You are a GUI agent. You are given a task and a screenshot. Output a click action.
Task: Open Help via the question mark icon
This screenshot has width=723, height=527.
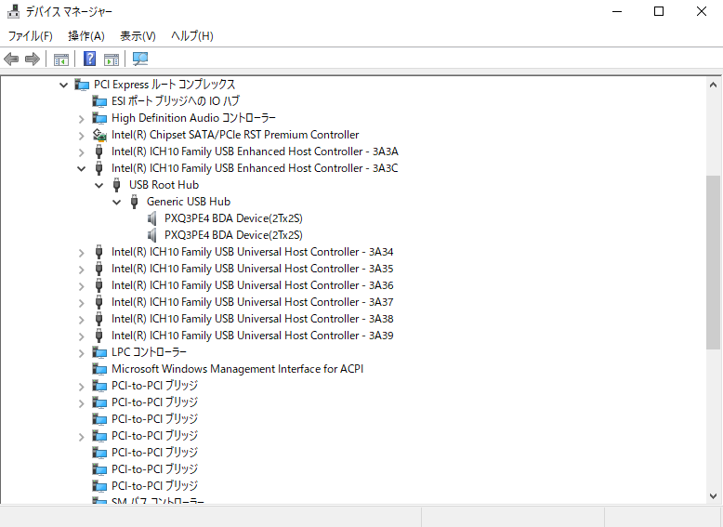pos(89,59)
